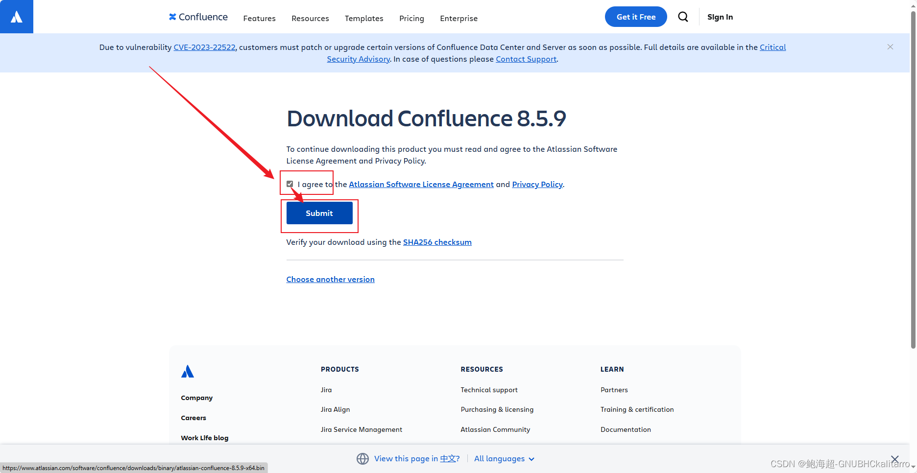The width and height of the screenshot is (917, 473).
Task: Open the search magnifier icon
Action: (x=683, y=17)
